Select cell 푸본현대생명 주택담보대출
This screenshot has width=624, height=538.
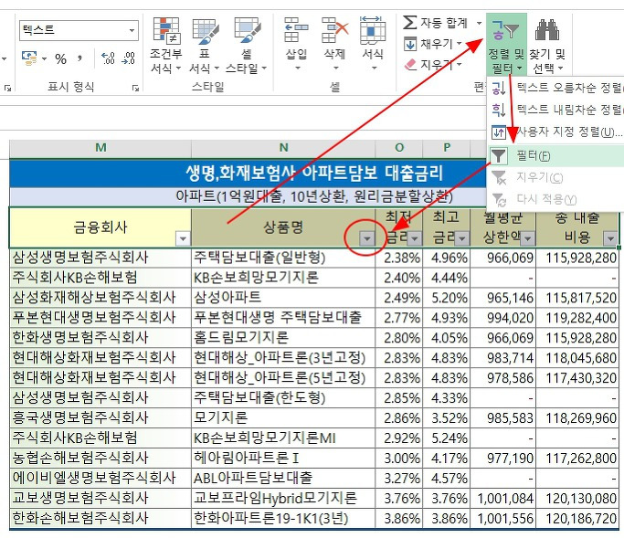click(283, 318)
